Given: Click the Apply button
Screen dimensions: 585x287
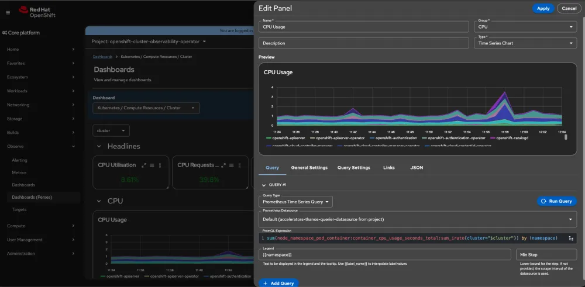Looking at the screenshot, I should [543, 9].
